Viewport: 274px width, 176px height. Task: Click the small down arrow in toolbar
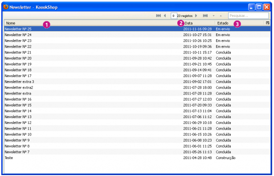point(213,16)
